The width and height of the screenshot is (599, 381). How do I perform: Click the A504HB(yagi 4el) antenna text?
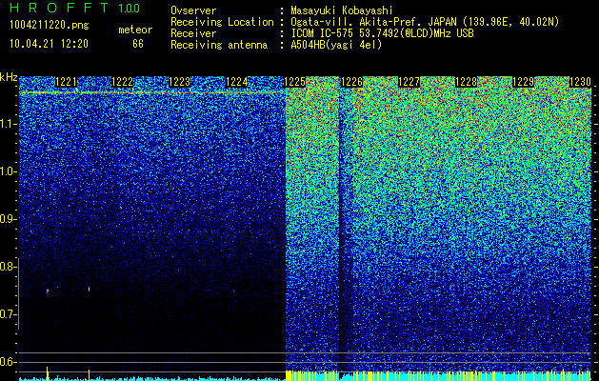click(x=336, y=45)
